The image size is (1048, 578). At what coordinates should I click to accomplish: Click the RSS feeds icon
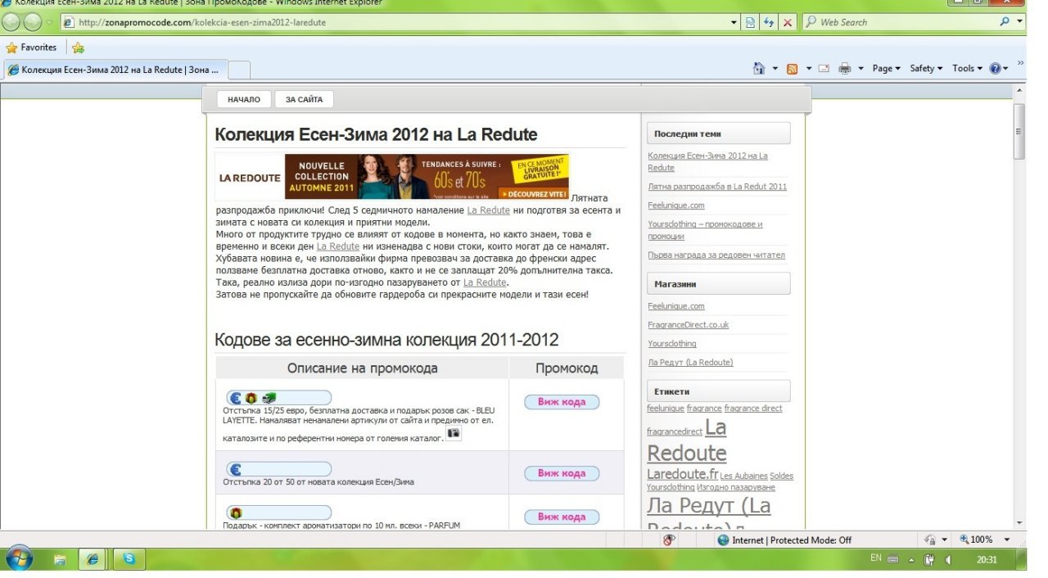pos(792,69)
